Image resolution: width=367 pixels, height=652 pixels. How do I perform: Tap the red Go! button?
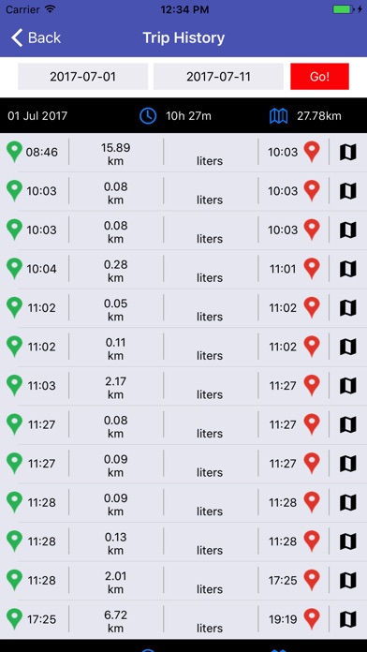click(319, 77)
